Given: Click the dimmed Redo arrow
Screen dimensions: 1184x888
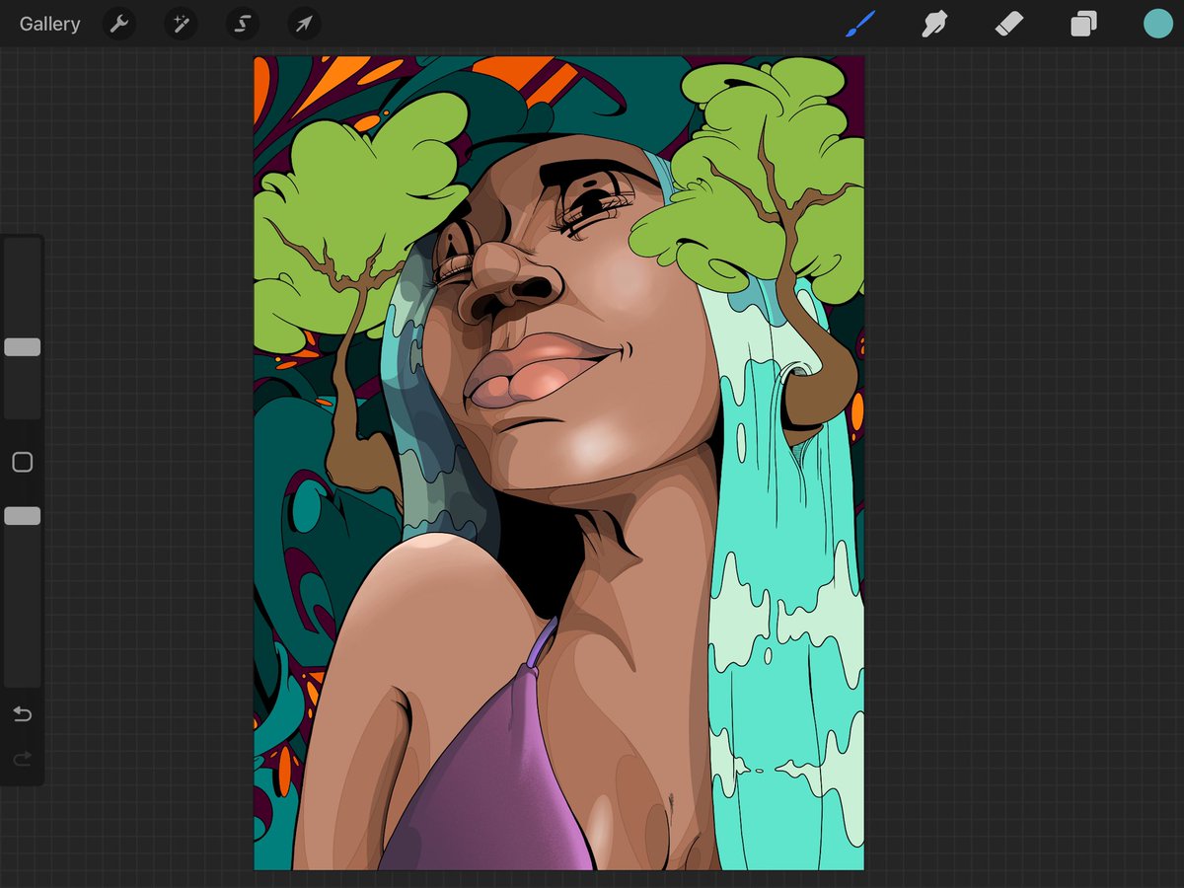Looking at the screenshot, I should point(22,759).
